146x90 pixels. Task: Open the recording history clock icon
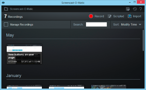click(x=135, y=9)
